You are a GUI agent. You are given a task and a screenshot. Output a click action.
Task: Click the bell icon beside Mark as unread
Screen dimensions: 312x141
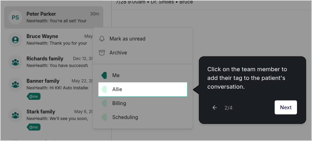(x=102, y=39)
